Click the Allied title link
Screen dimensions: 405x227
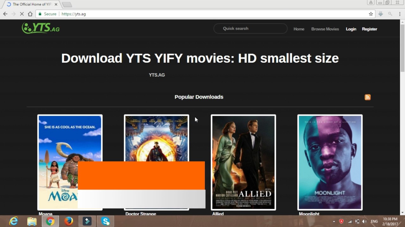pos(218,214)
